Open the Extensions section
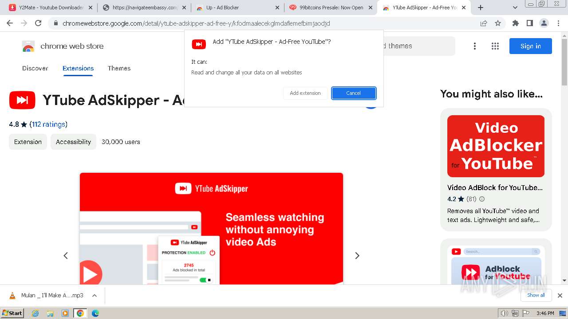The image size is (568, 319). point(78,68)
